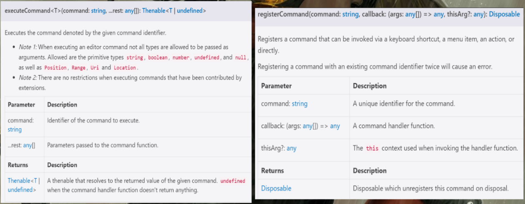Click Disposable link in registerCommand Returns row

[x=276, y=188]
